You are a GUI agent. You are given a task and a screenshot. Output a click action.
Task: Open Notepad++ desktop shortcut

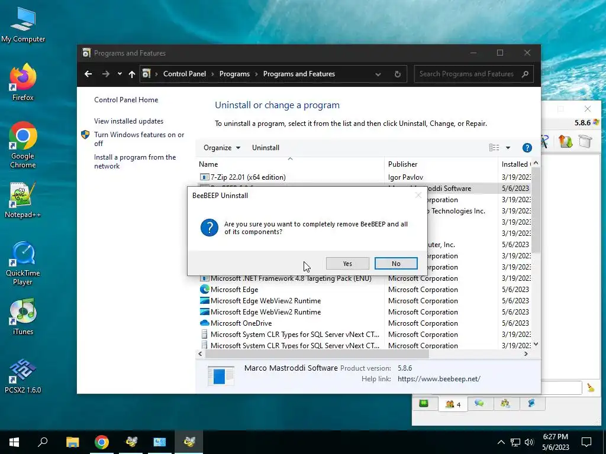23,200
